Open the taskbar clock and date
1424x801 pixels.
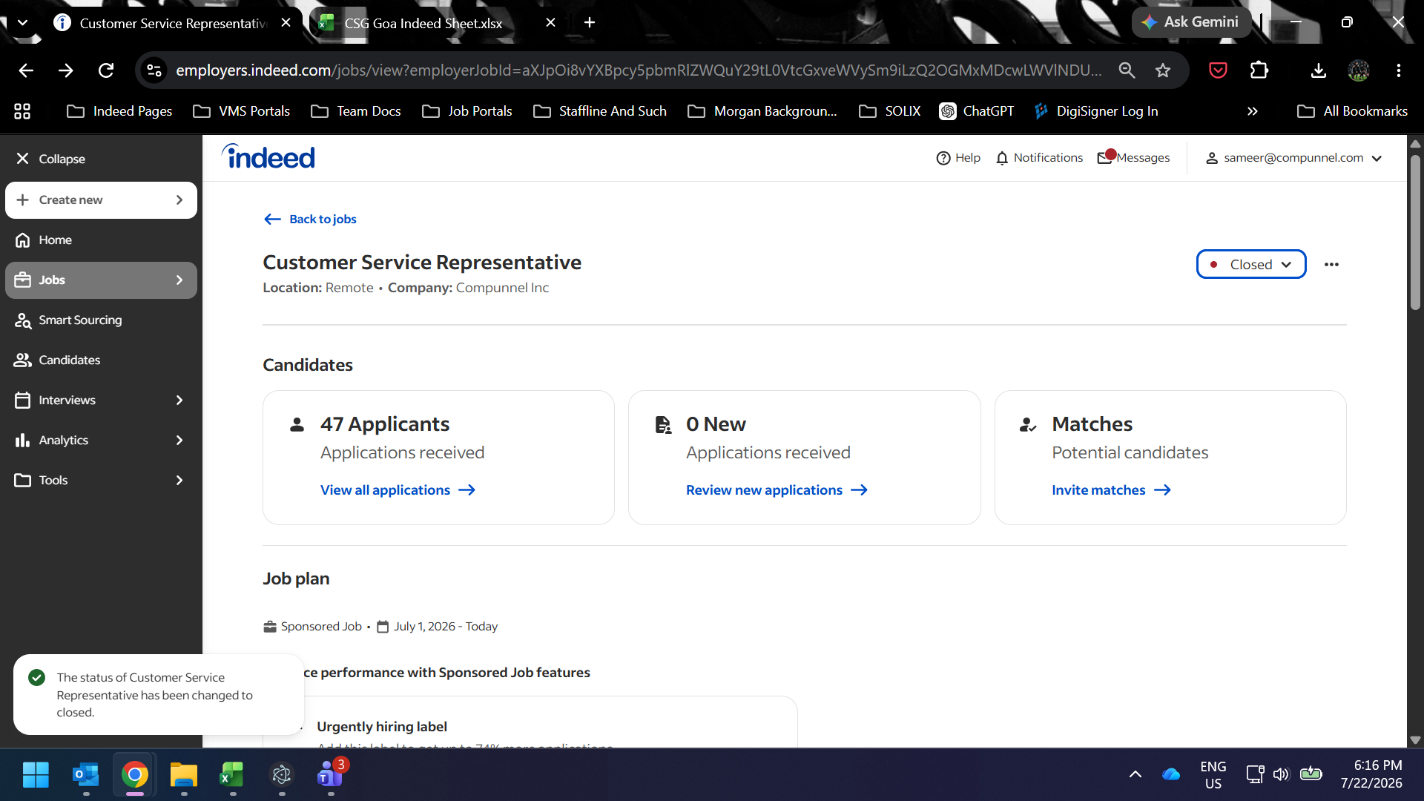coord(1371,774)
